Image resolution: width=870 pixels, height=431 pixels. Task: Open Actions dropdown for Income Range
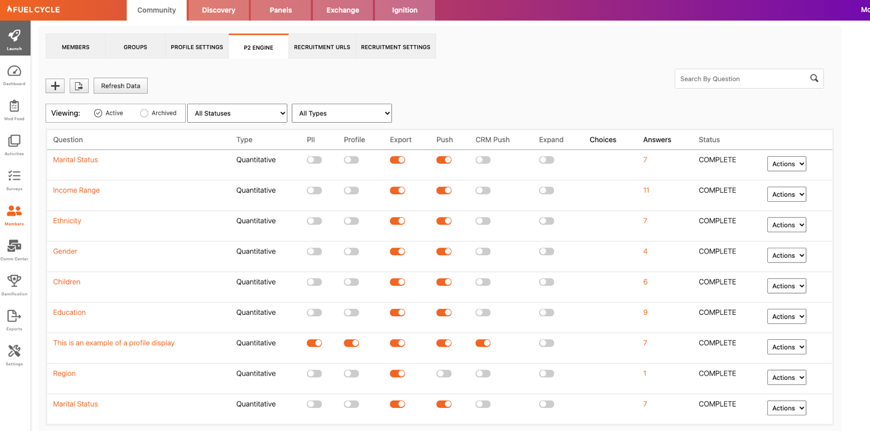[x=787, y=195]
